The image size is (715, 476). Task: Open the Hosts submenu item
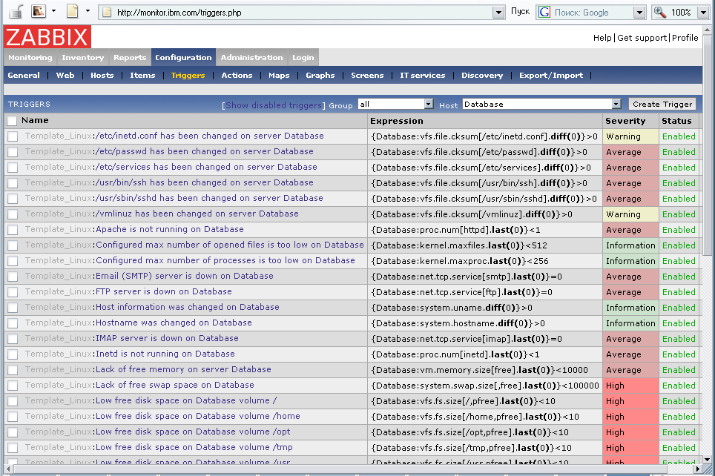click(102, 76)
